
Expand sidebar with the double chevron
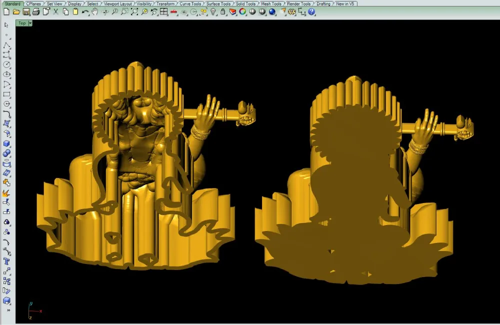point(8,310)
